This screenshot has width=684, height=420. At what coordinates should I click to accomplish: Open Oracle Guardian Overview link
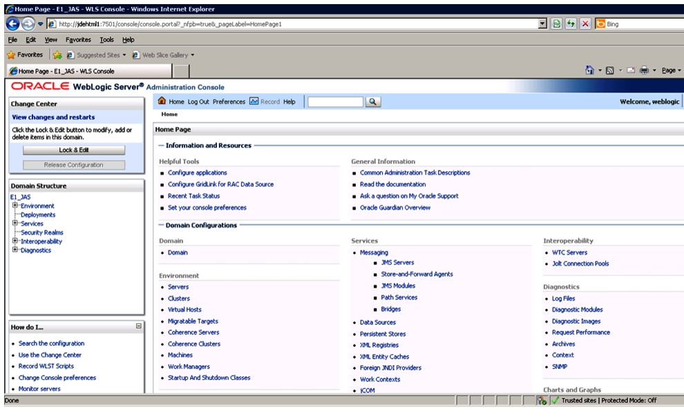coord(395,208)
